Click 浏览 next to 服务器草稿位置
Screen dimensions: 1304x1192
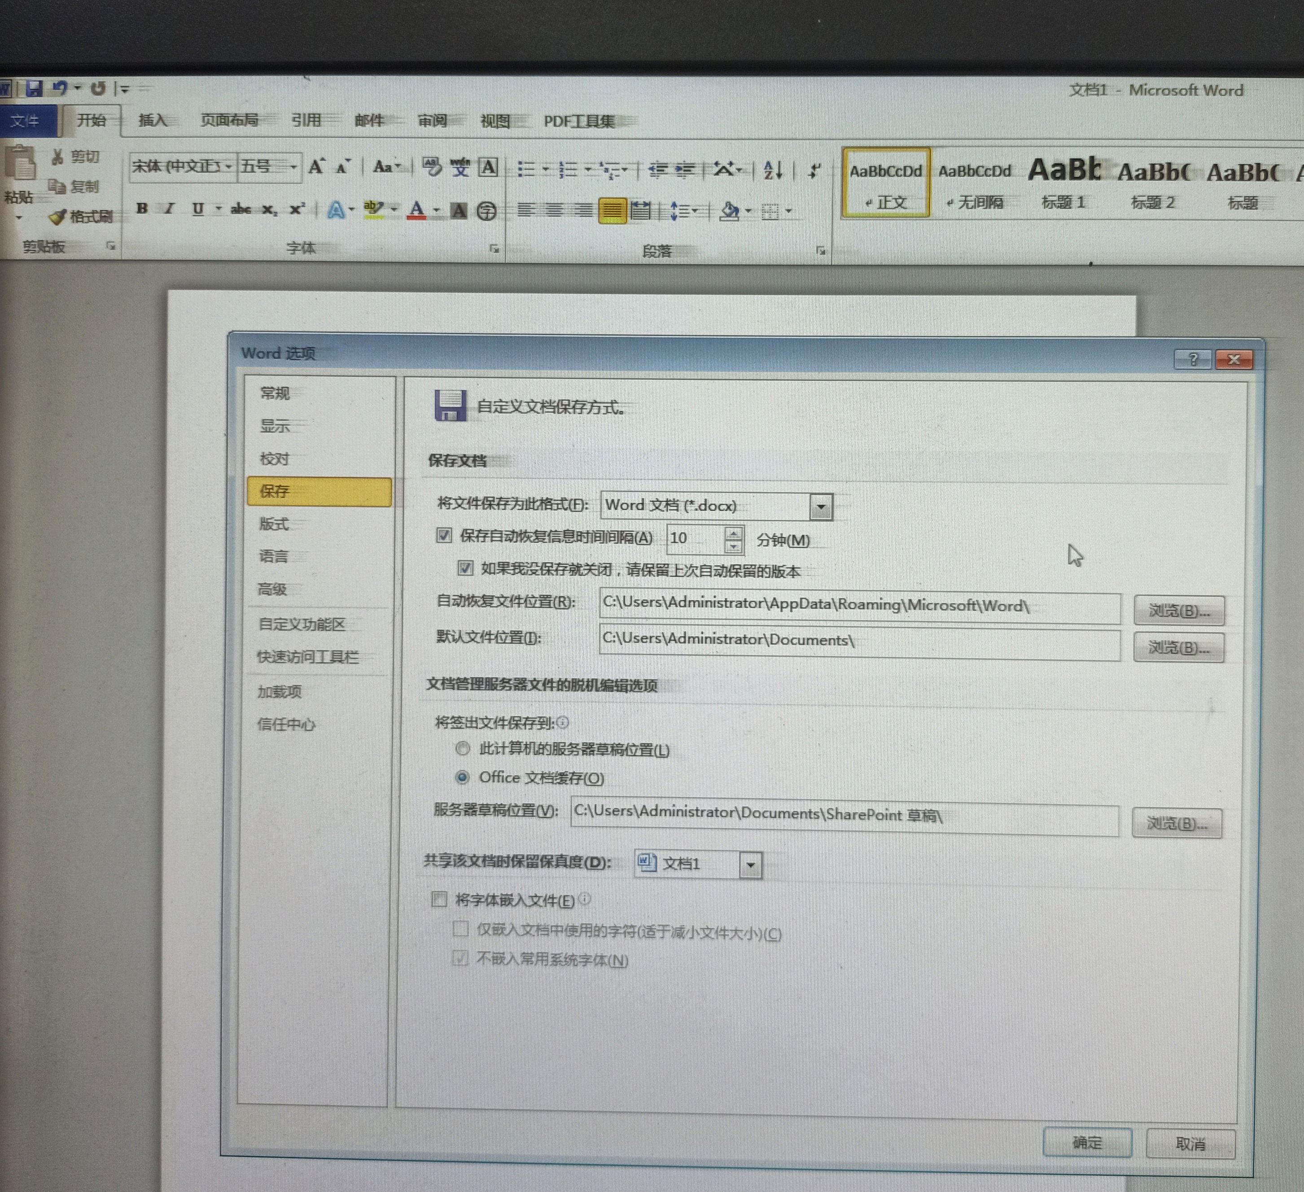click(x=1177, y=823)
